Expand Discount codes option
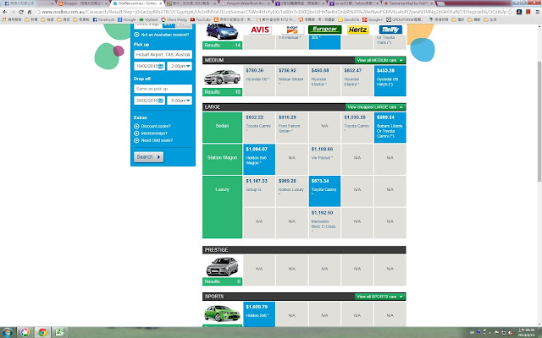 [156, 126]
